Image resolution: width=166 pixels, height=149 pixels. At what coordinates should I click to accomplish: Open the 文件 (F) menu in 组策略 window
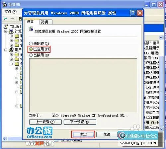(x=11, y=12)
